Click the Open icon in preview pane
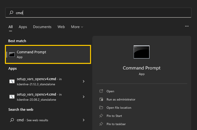This screenshot has height=130, width=197. (x=101, y=91)
